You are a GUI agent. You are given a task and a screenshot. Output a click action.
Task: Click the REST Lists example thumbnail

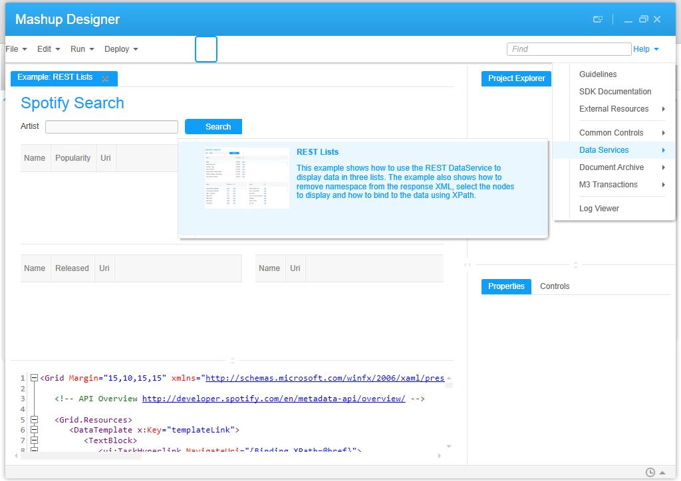(247, 178)
